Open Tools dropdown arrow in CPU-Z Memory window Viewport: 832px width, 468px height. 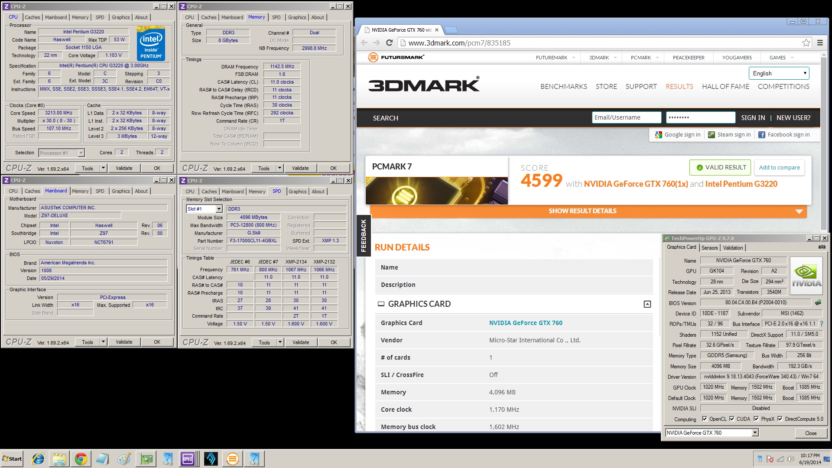[x=279, y=168]
